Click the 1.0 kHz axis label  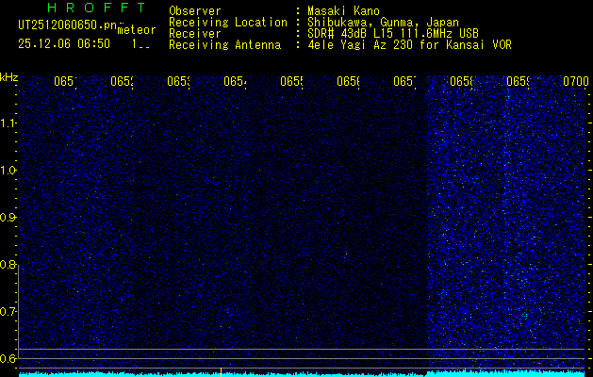click(x=8, y=171)
